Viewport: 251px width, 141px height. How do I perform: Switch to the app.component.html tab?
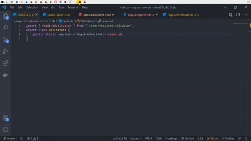pos(98,15)
